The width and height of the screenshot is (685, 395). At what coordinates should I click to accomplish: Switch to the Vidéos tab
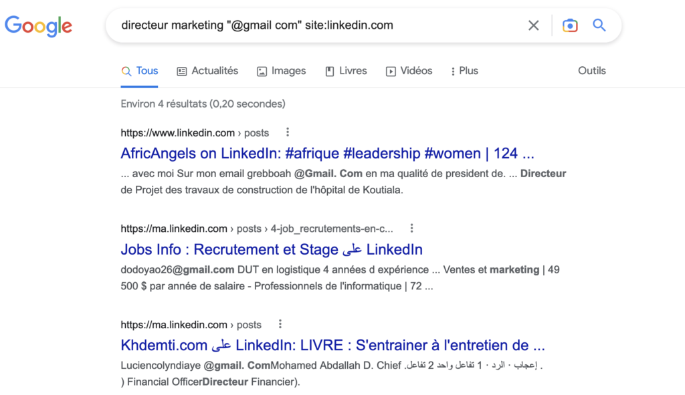click(x=409, y=71)
